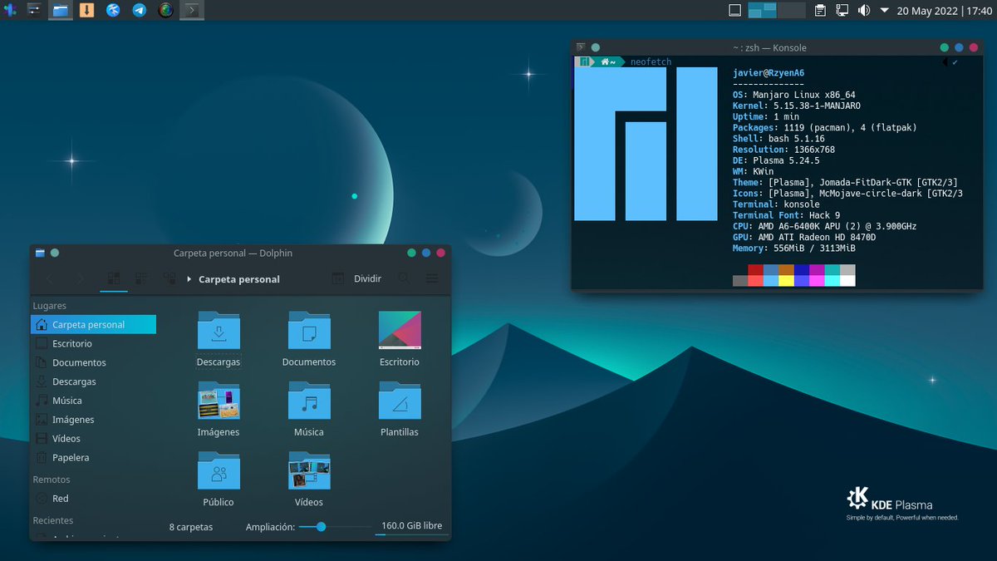Expand the breadcrumb arrow before Carpeta personal
Screen dimensions: 997x561
click(189, 279)
